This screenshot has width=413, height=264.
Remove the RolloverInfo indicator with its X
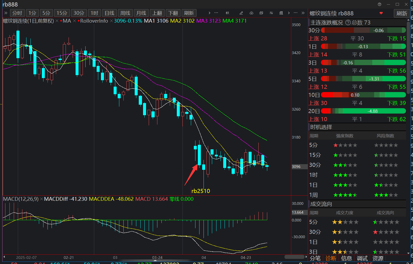pyautogui.click(x=111, y=21)
